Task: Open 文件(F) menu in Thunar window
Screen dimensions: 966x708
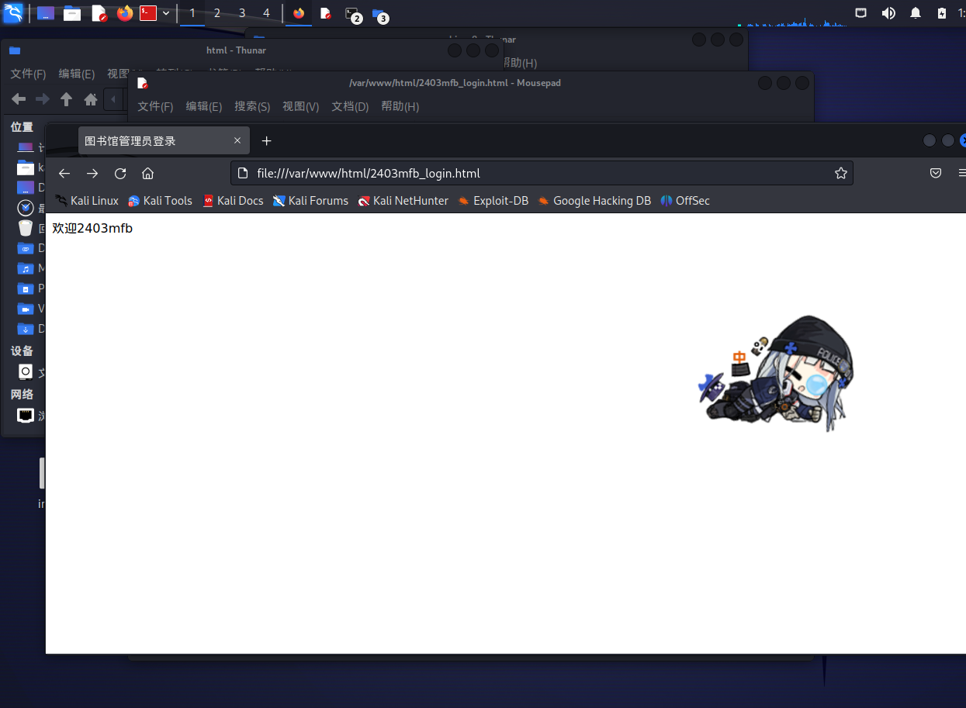Action: coord(28,74)
